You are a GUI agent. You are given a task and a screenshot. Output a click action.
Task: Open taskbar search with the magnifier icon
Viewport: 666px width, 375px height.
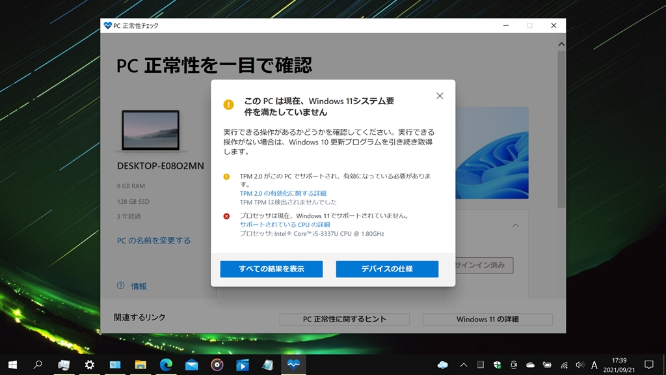click(38, 365)
